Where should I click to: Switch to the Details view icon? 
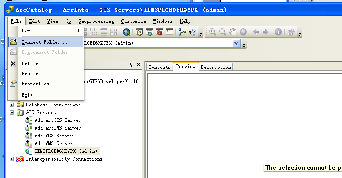(x=104, y=32)
